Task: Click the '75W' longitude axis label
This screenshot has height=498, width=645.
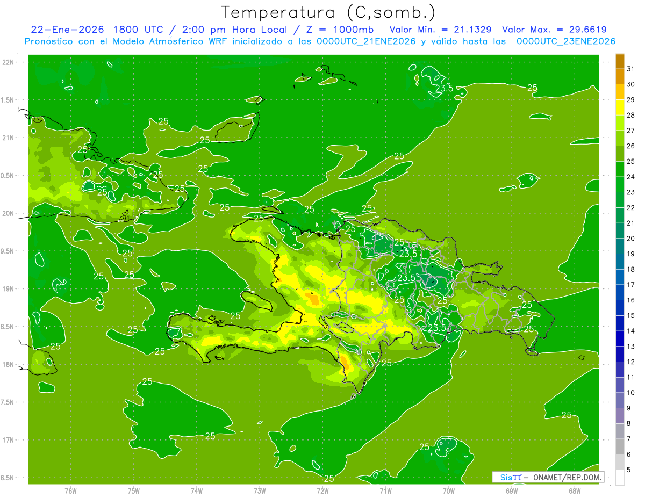Action: 134,491
